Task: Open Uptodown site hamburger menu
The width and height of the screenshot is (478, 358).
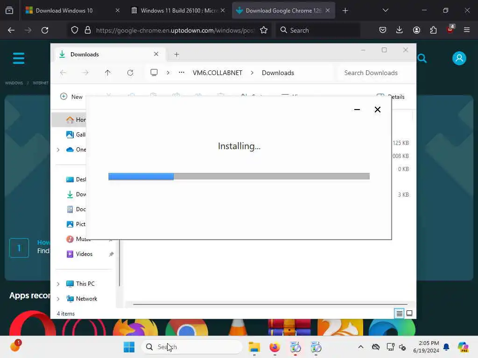Action: click(x=19, y=58)
